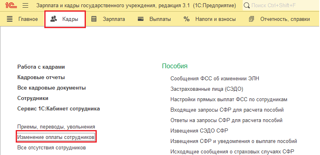Open the Выплаты section
Image resolution: width=320 pixels, height=155 pixels.
(x=160, y=19)
